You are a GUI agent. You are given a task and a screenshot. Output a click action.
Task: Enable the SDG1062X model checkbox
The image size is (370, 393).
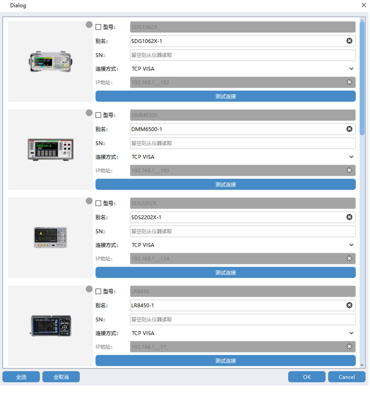pyautogui.click(x=98, y=27)
